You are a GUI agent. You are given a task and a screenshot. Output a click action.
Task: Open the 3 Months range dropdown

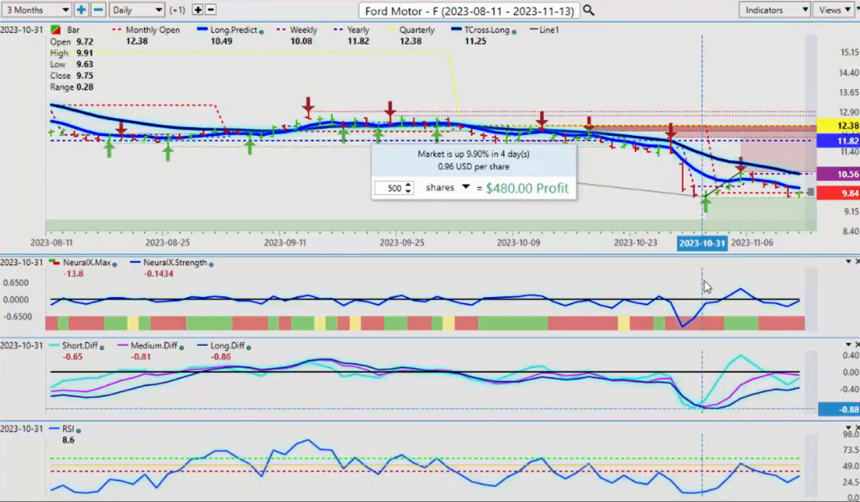(x=36, y=10)
